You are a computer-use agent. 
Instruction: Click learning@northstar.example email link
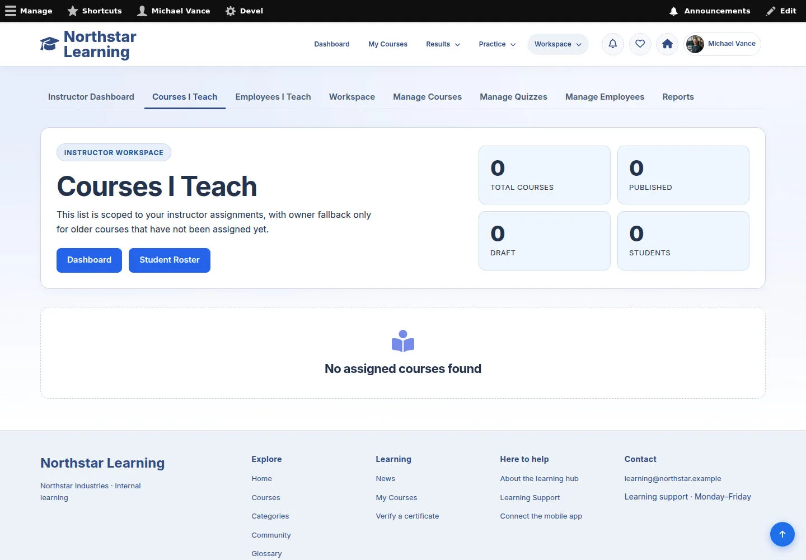pyautogui.click(x=673, y=479)
